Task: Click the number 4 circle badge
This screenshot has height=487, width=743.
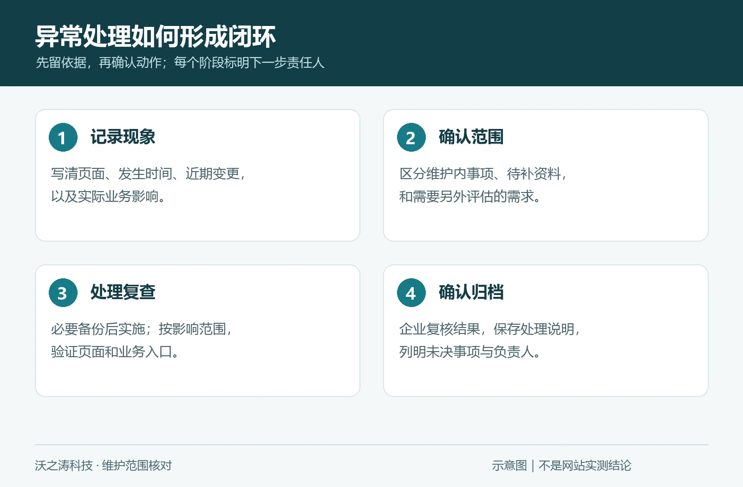Action: 411,293
